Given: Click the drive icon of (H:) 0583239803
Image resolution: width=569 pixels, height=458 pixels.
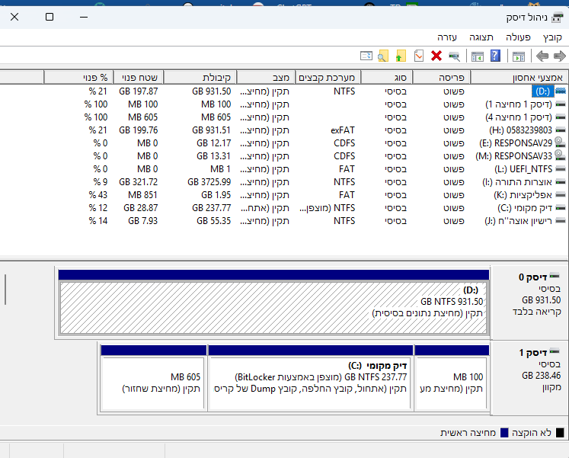Looking at the screenshot, I should (x=561, y=130).
